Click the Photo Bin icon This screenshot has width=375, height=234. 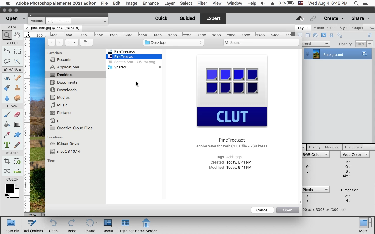tap(11, 226)
